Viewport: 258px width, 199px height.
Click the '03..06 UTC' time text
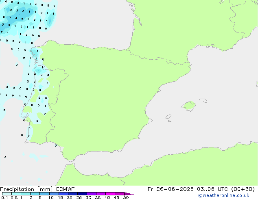click(x=212, y=189)
